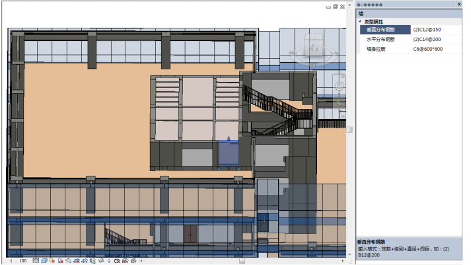
Task: Restore the 3D view window
Action: (x=336, y=7)
